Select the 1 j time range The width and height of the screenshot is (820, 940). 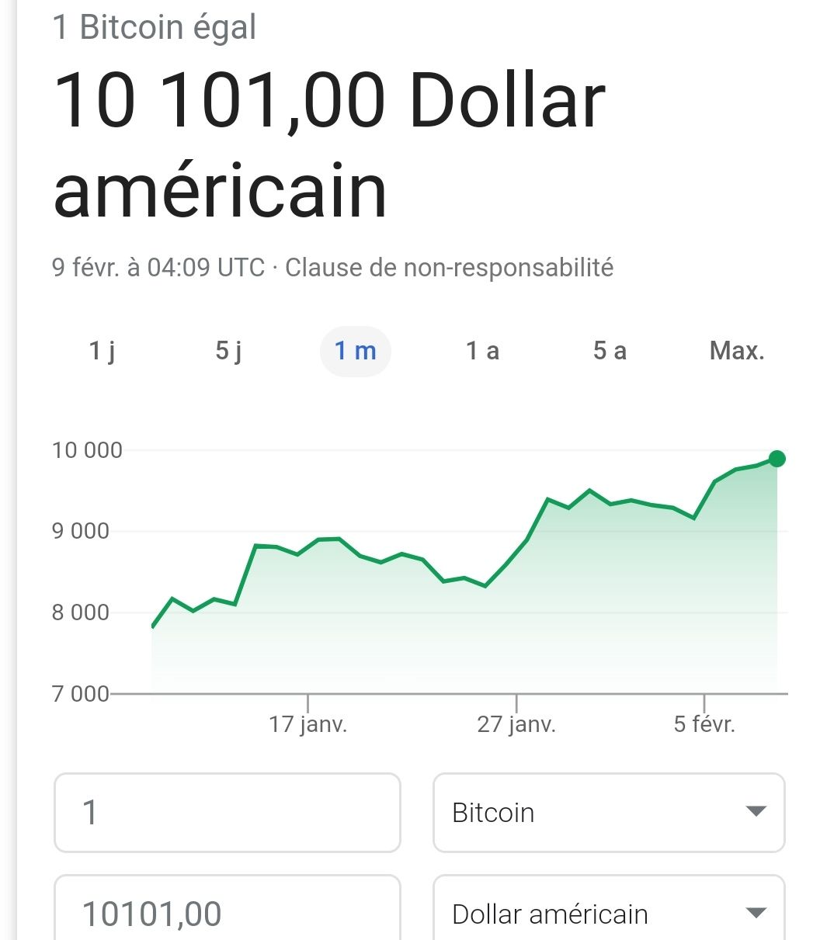[102, 351]
